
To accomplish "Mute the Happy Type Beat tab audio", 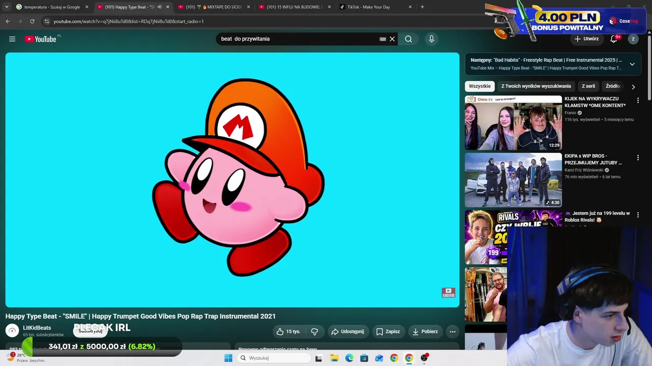I will click(159, 7).
